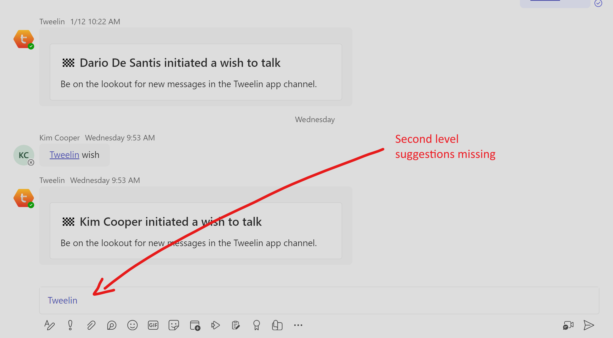Open the emoji picker

(132, 325)
